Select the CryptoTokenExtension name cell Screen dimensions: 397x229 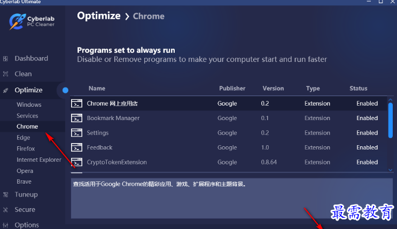click(116, 162)
